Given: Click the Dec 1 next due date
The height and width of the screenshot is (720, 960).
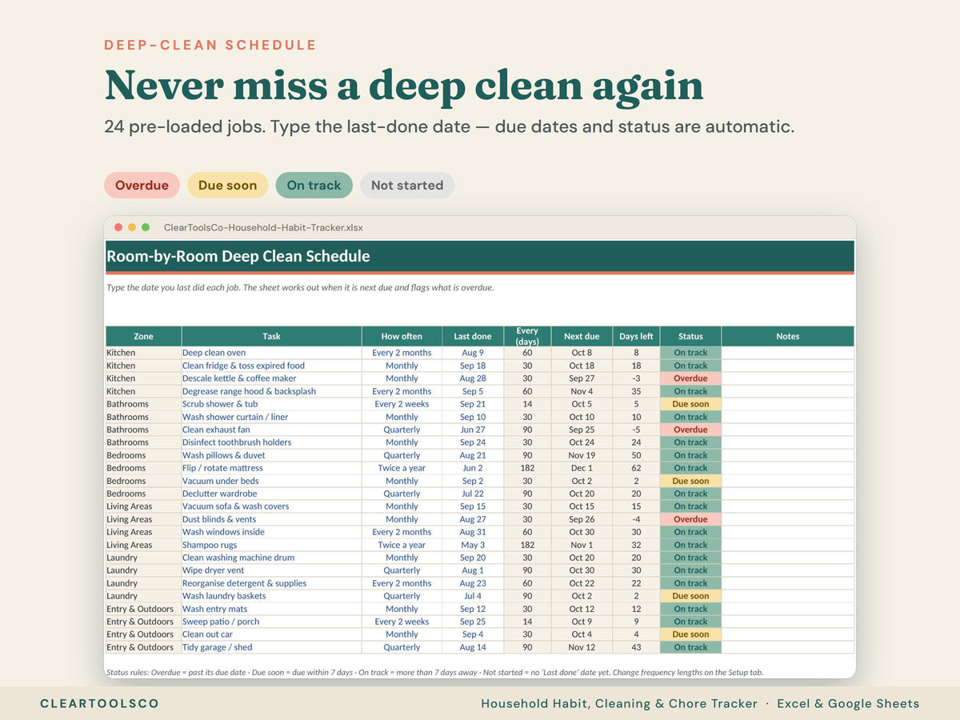Looking at the screenshot, I should (x=582, y=468).
